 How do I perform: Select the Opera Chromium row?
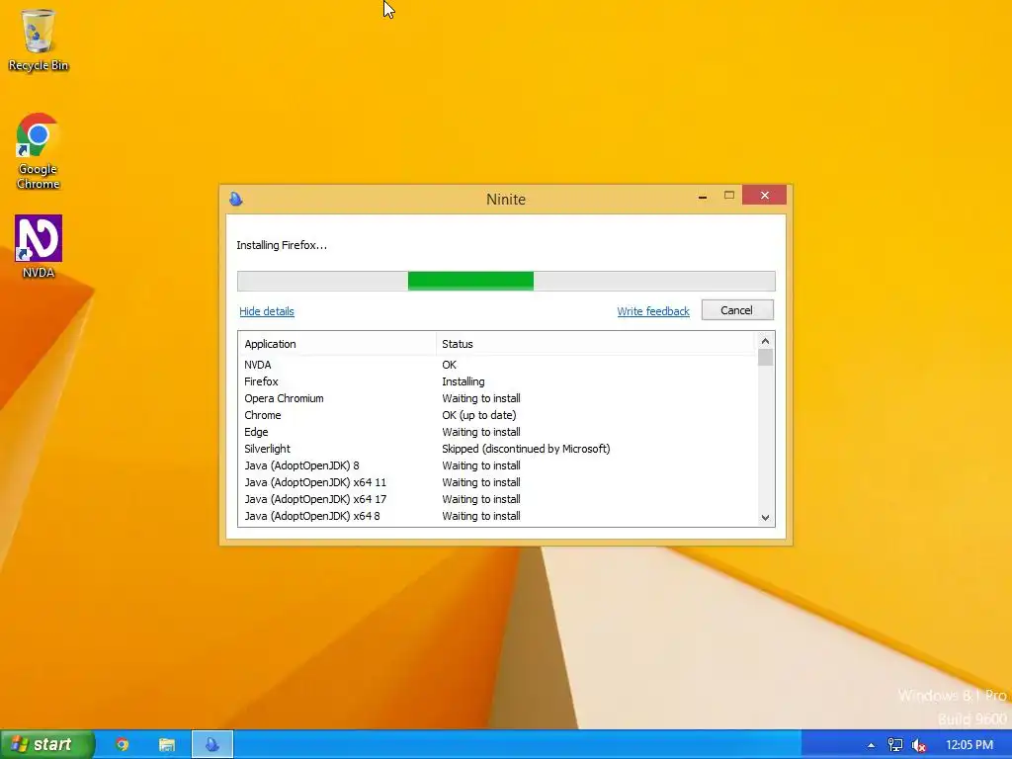[497, 398]
